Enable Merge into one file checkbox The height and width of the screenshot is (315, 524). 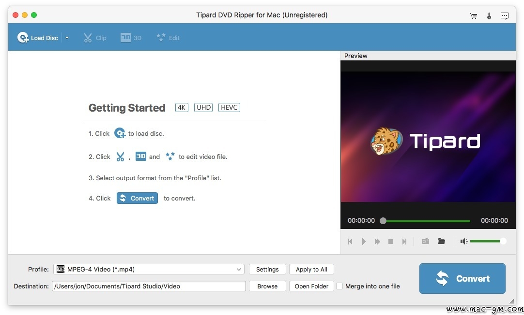click(339, 286)
